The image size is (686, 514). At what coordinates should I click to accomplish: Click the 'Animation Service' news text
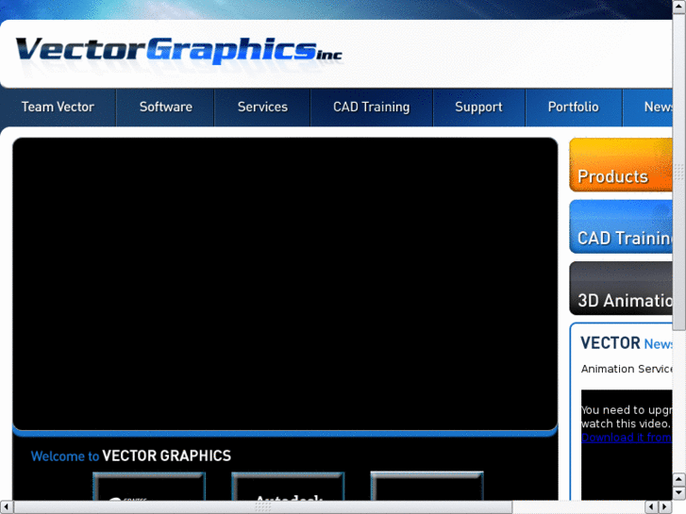pyautogui.click(x=627, y=369)
